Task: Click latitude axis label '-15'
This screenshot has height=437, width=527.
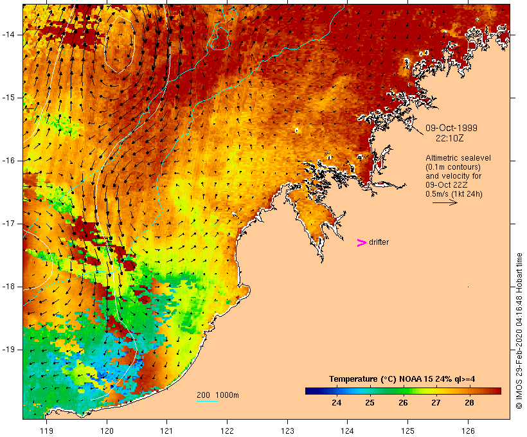Action: [8, 98]
